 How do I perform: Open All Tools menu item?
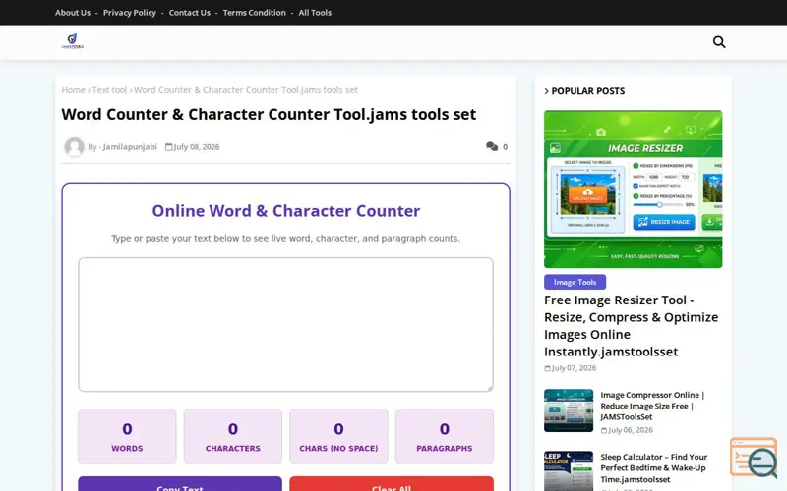pyautogui.click(x=315, y=13)
